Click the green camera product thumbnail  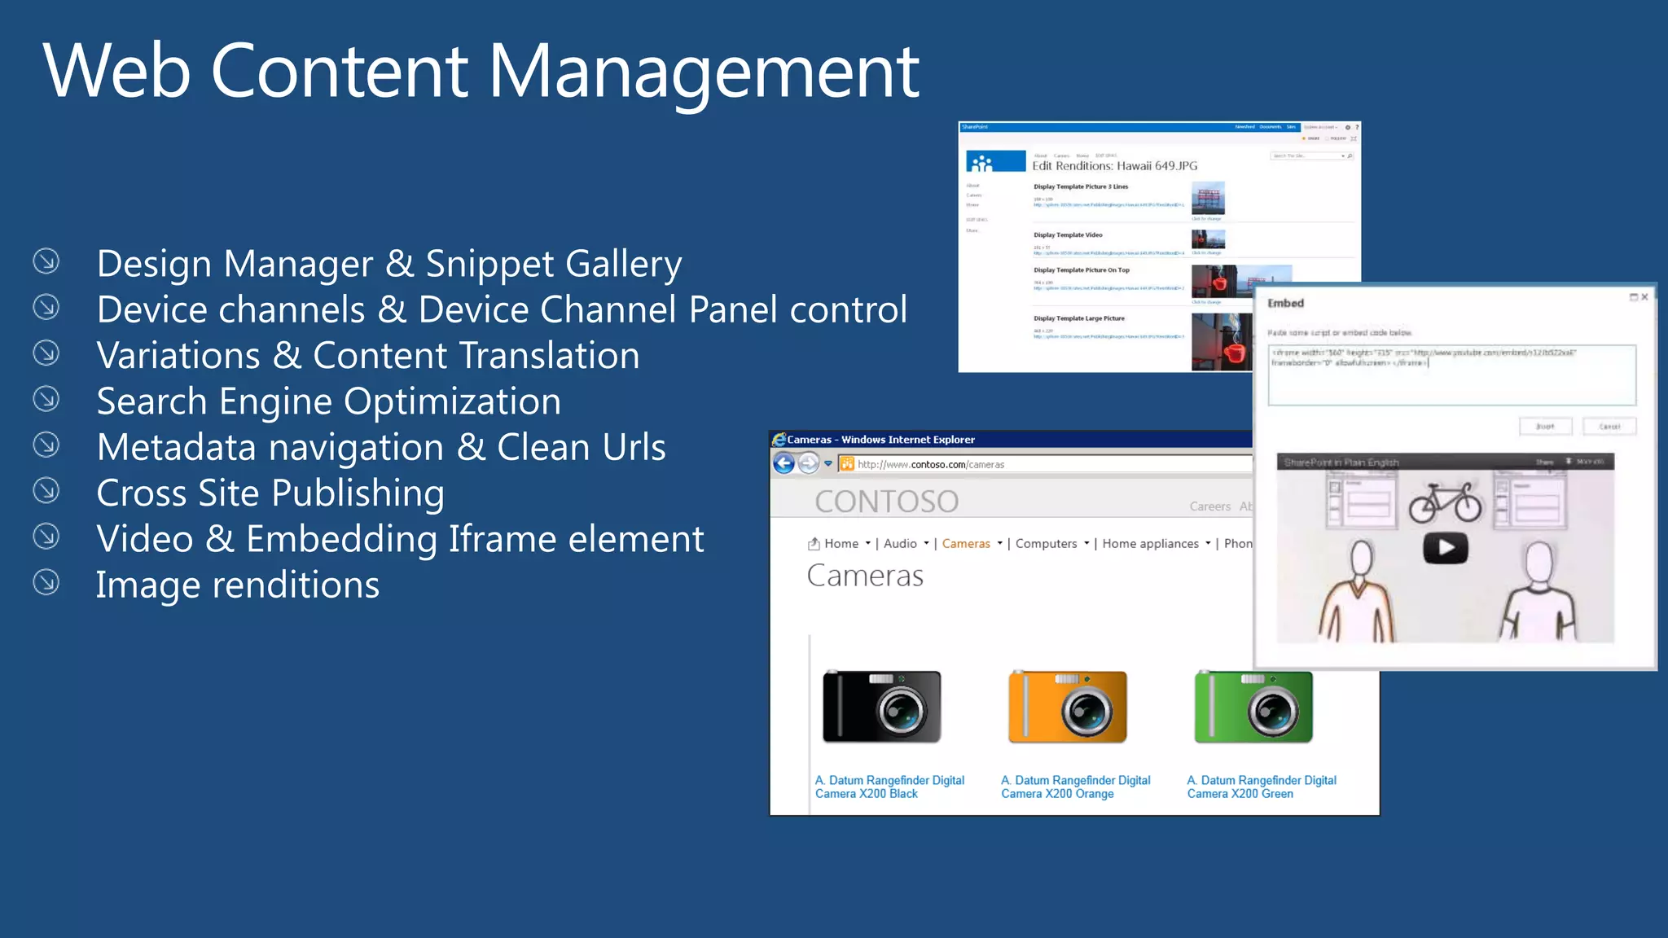tap(1253, 707)
